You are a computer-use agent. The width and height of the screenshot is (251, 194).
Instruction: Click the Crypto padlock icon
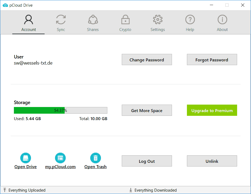(x=125, y=19)
